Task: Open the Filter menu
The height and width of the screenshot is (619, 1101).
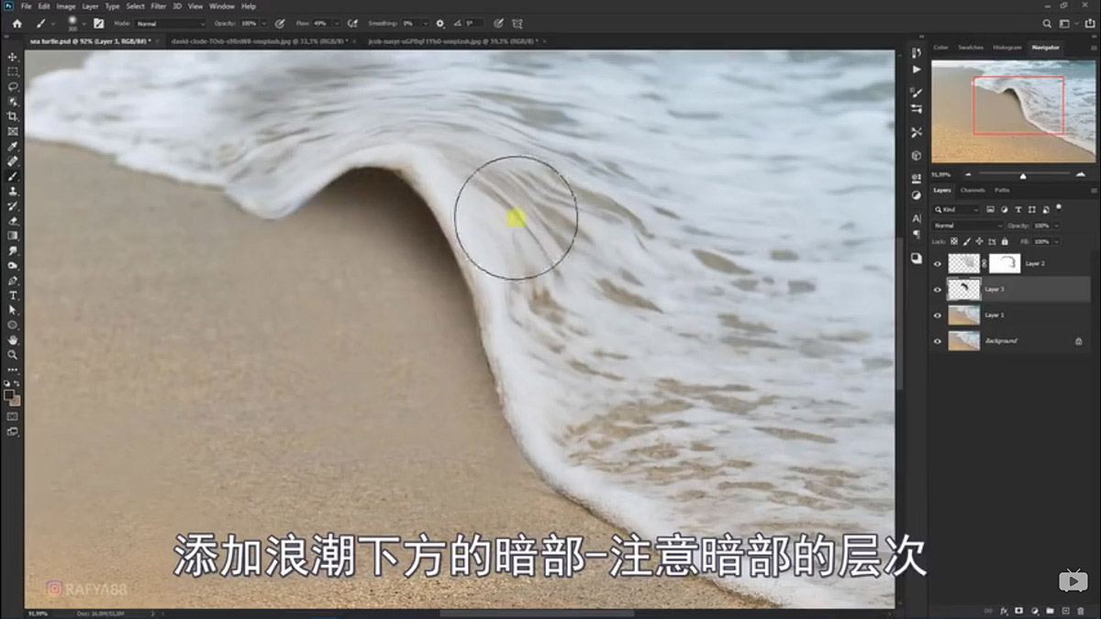Action: tap(158, 6)
